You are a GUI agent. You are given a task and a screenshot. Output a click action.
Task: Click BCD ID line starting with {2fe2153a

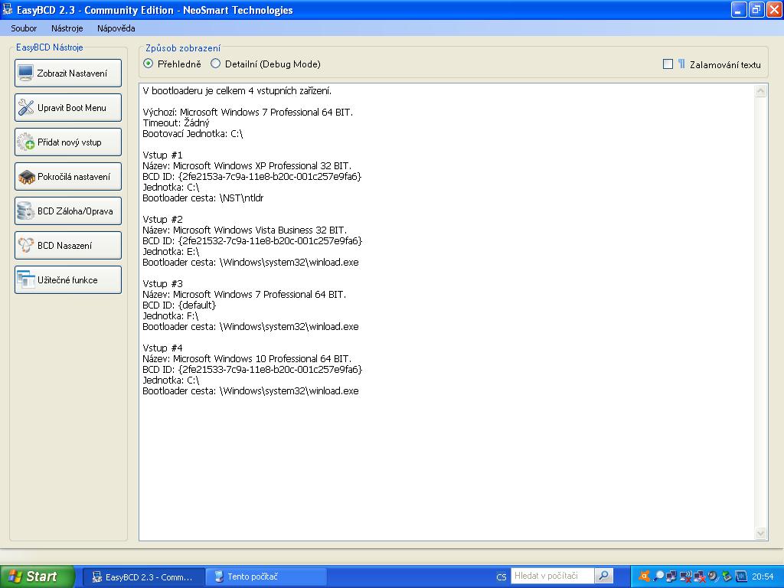(x=252, y=177)
